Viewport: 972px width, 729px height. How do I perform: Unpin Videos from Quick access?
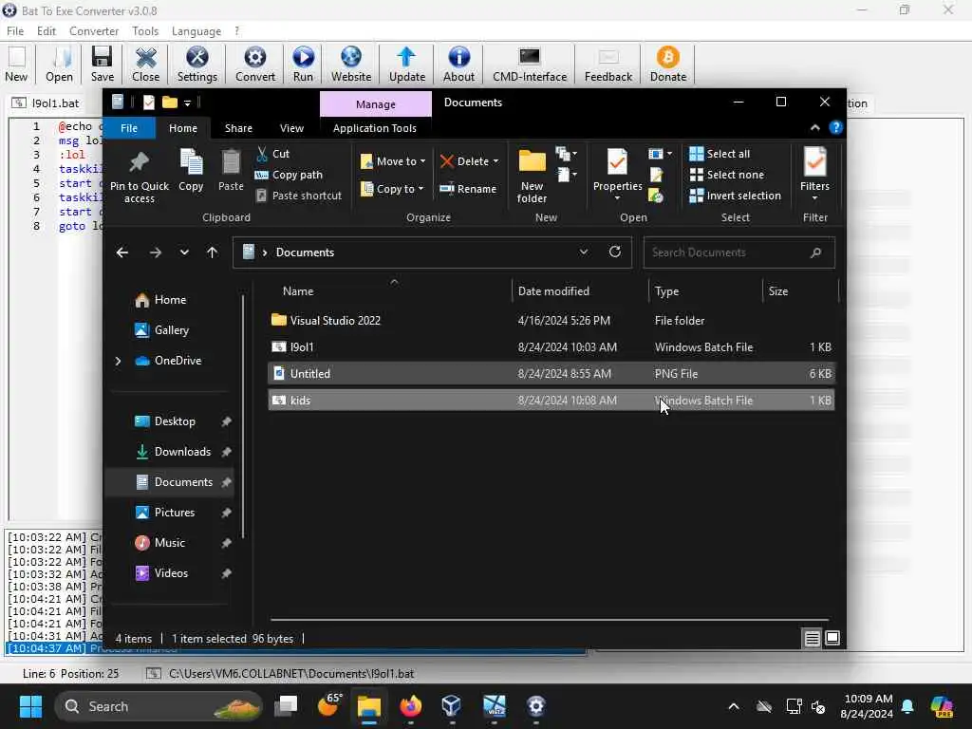click(226, 573)
